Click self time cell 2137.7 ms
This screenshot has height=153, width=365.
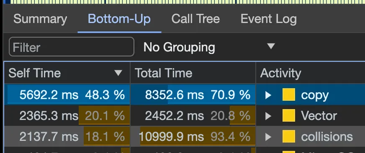pos(67,137)
